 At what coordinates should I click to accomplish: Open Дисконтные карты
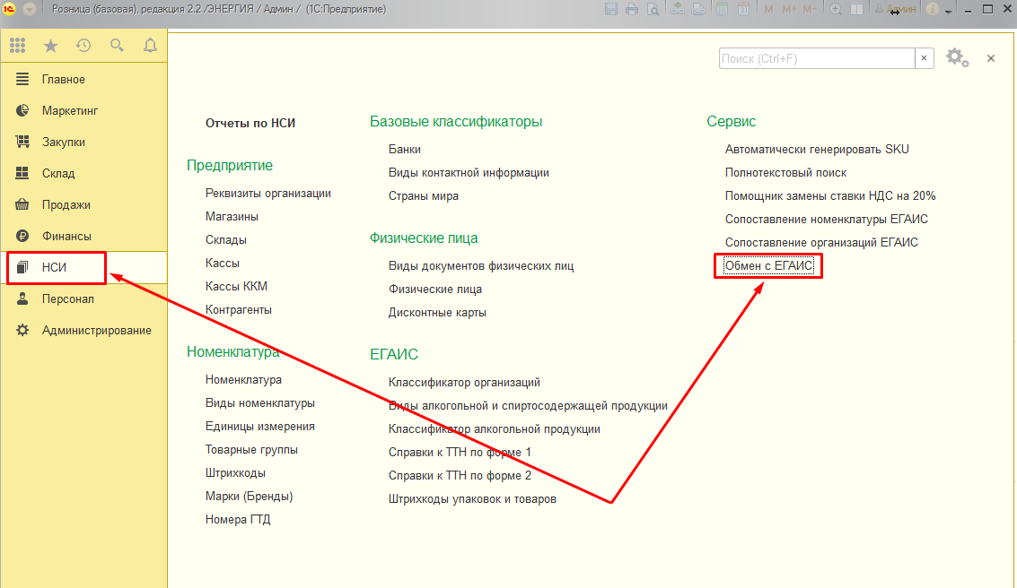(437, 312)
